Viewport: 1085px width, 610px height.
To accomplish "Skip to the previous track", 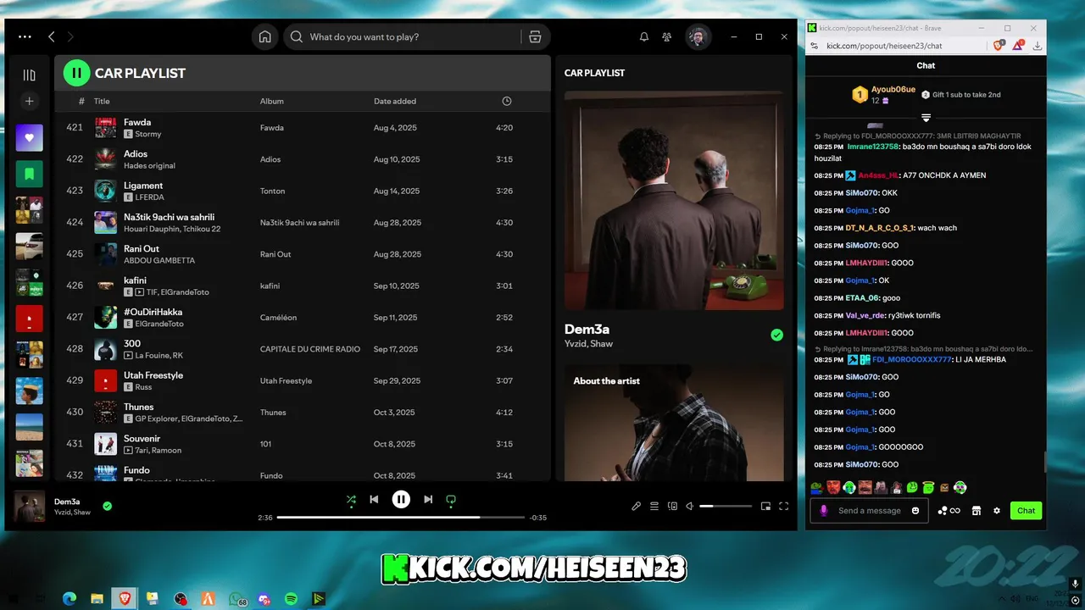I will (x=374, y=500).
